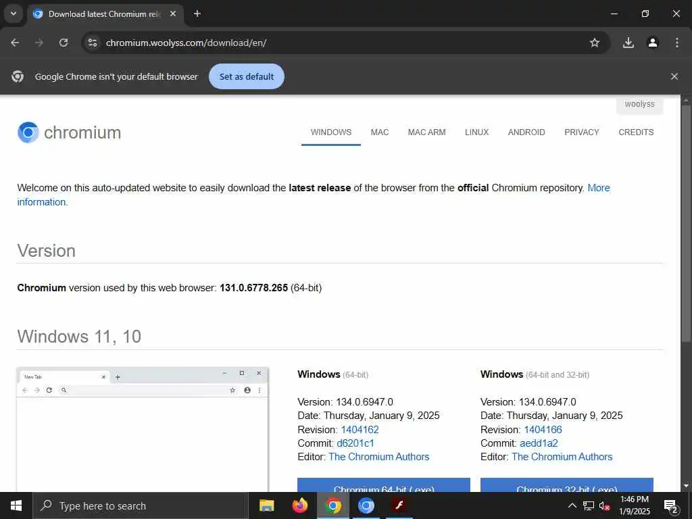692x519 pixels.
Task: Open commit link d6201c1
Action: [355, 443]
